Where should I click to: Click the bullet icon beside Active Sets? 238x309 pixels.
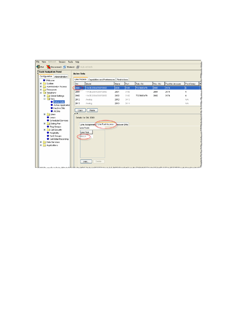[x=52, y=102]
